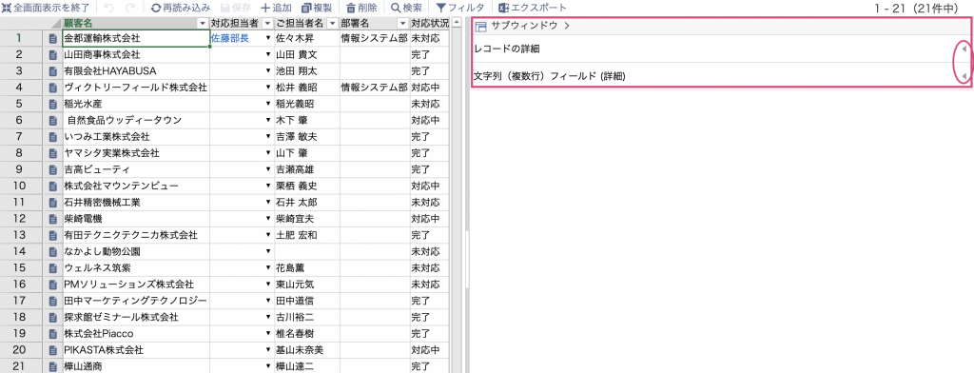Image resolution: width=974 pixels, height=373 pixels.
Task: Click the サブウィンドウ header chevron
Action: coord(567,26)
